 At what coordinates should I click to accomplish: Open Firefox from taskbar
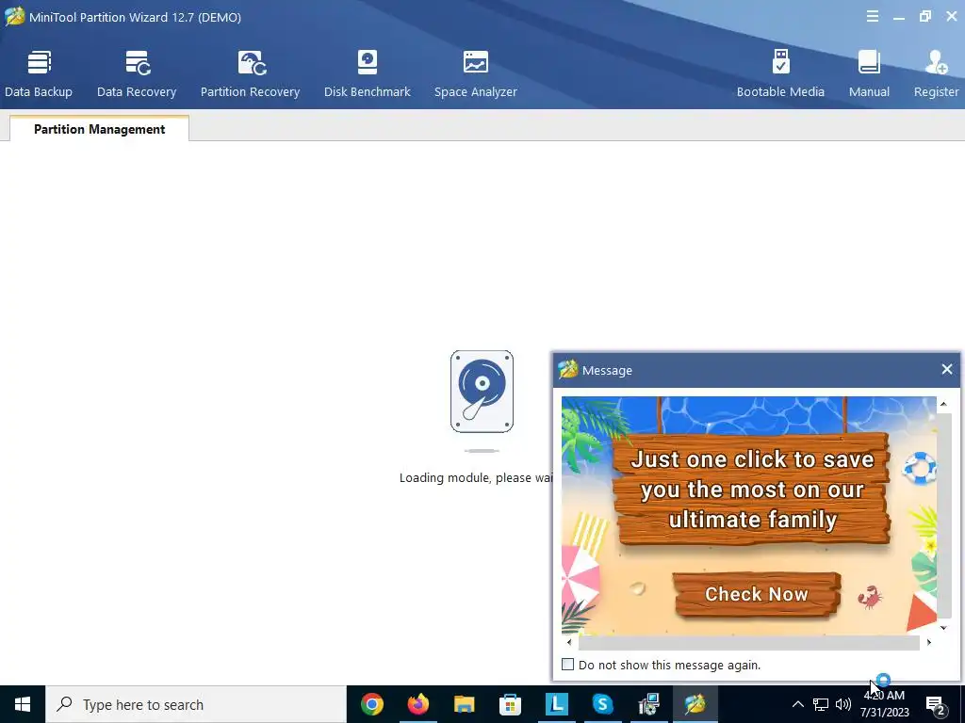pyautogui.click(x=417, y=704)
